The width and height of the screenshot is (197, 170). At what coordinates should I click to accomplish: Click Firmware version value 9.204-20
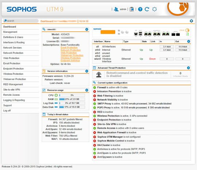pos(69,76)
